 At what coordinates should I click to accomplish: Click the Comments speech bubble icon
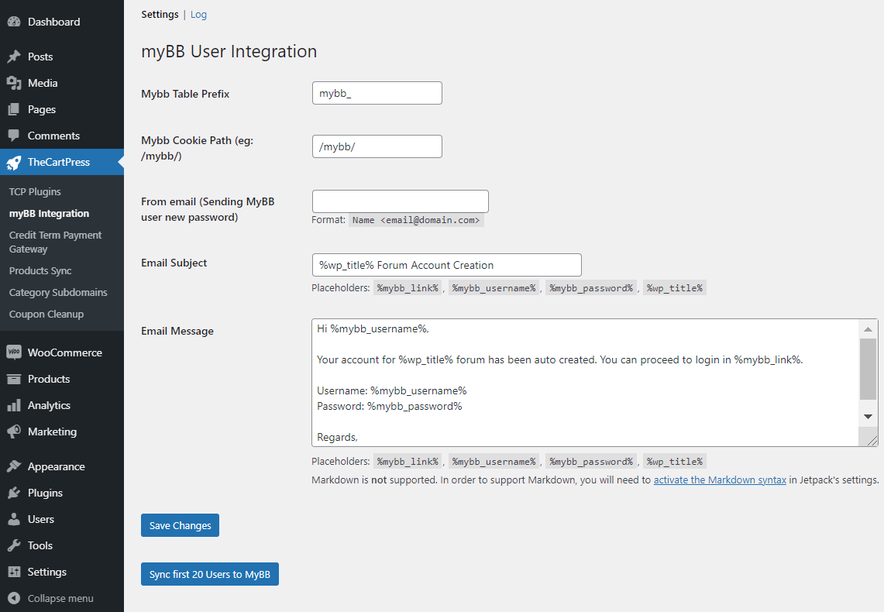(x=14, y=136)
